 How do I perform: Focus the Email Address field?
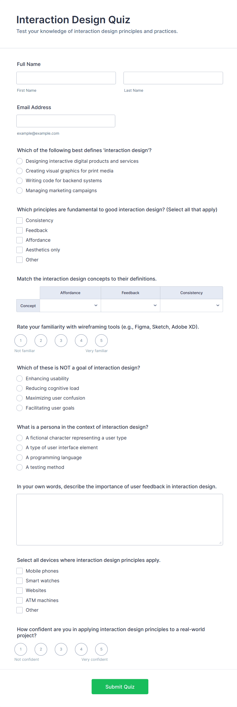click(x=66, y=121)
